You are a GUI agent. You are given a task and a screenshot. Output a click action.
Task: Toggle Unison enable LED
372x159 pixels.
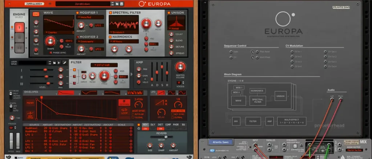tap(169, 13)
